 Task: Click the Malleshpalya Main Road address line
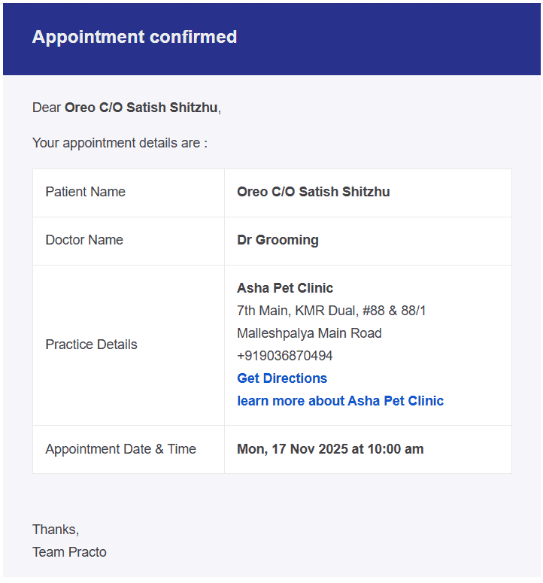(309, 333)
